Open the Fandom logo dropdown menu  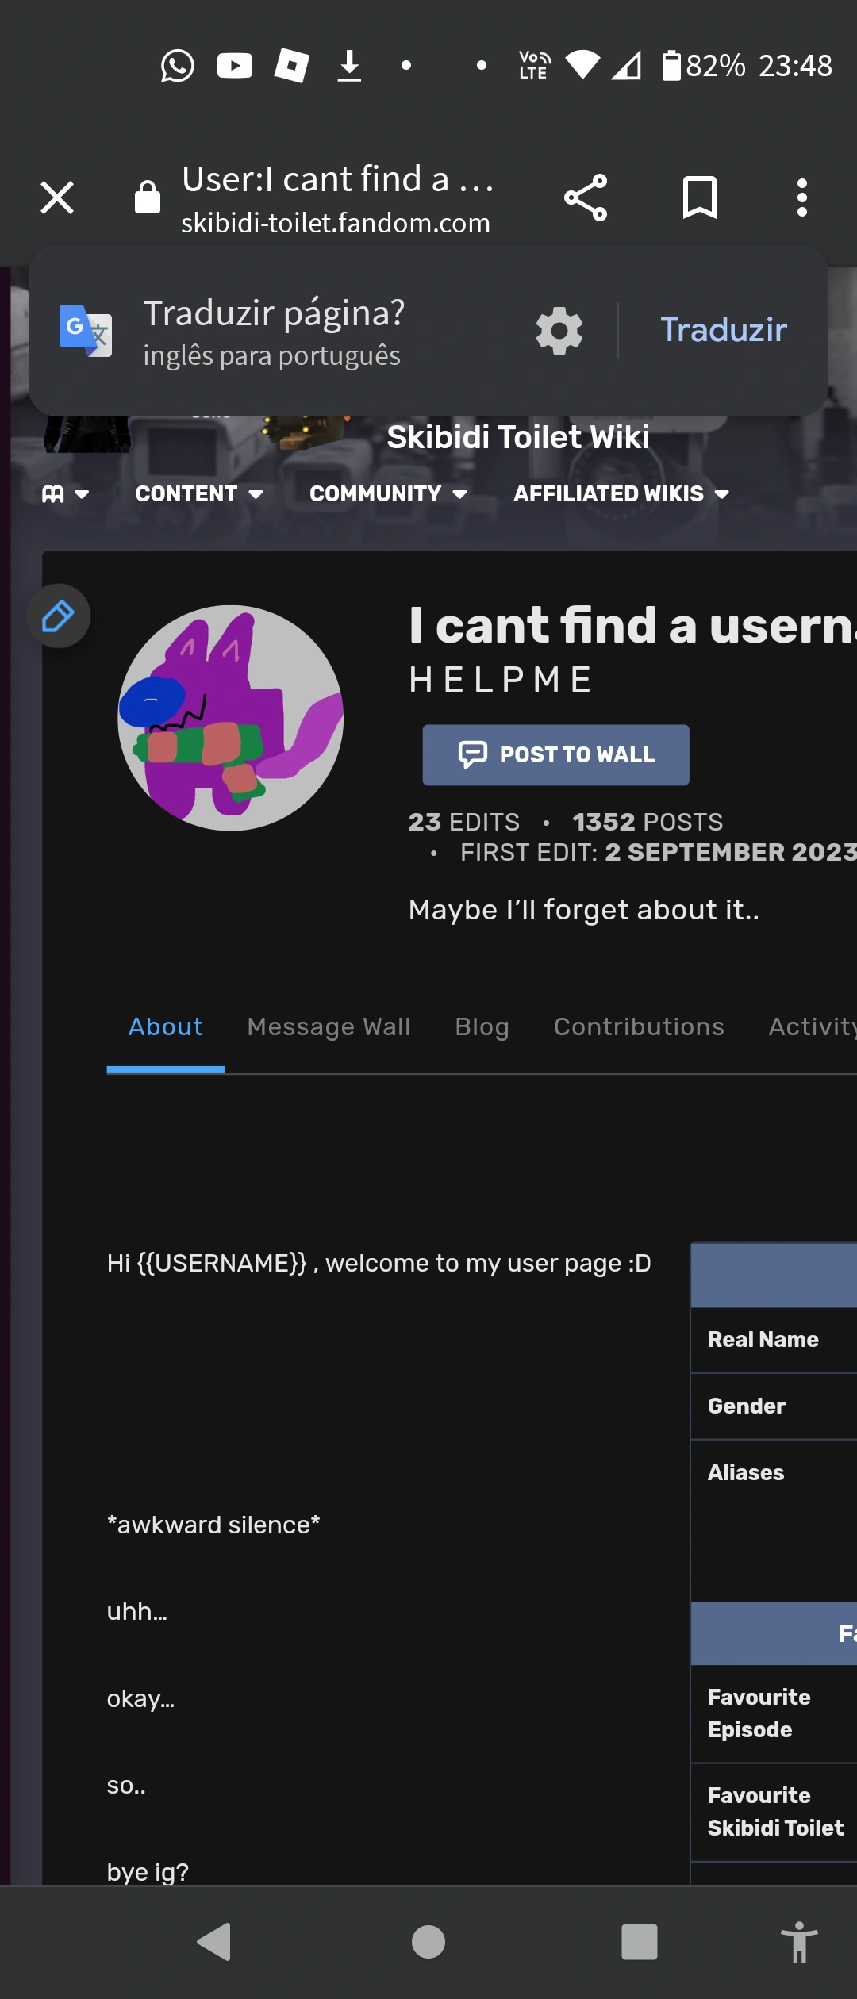point(65,494)
